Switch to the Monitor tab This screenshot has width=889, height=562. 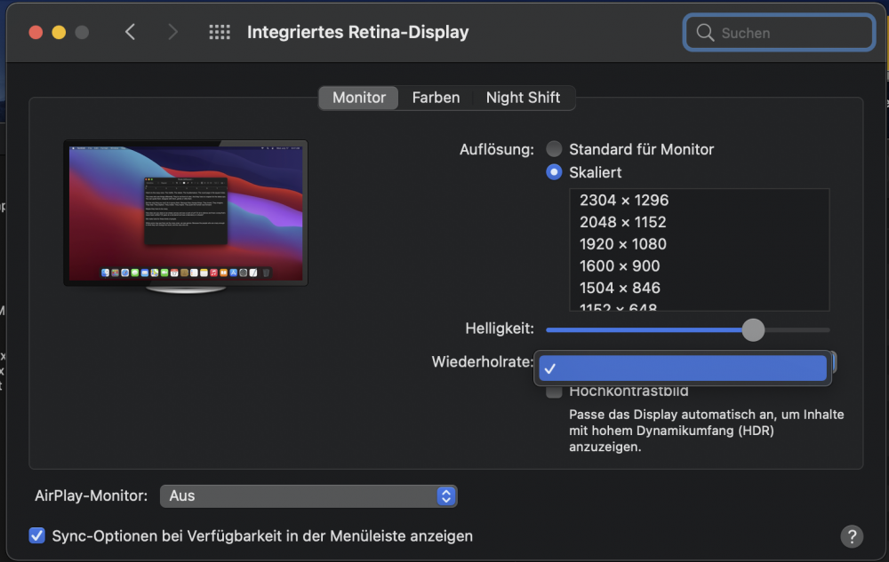[359, 98]
